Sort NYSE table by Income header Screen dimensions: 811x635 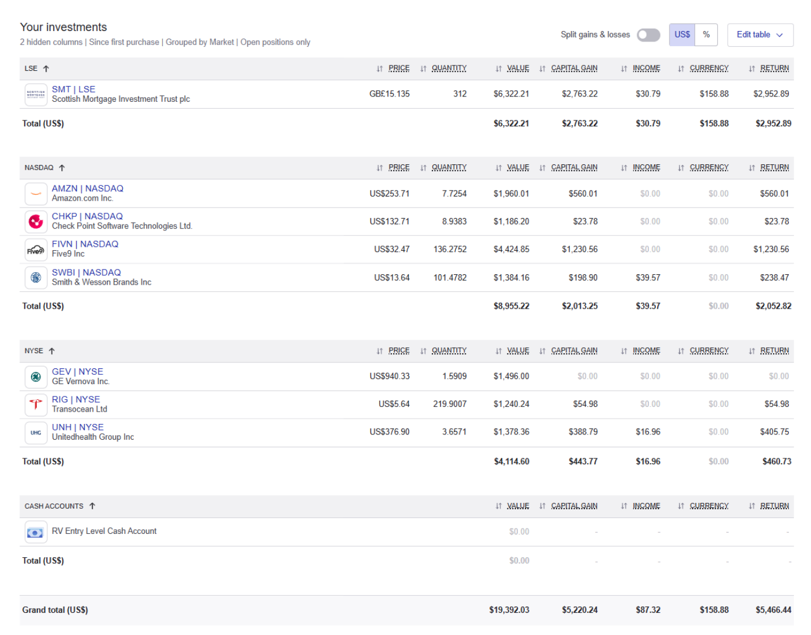[641, 351]
